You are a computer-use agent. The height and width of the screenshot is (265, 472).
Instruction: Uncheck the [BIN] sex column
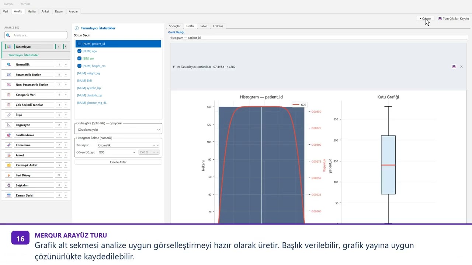pyautogui.click(x=79, y=59)
